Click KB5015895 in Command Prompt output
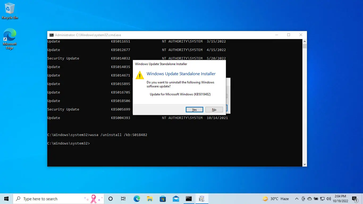363x204 pixels. (x=121, y=84)
